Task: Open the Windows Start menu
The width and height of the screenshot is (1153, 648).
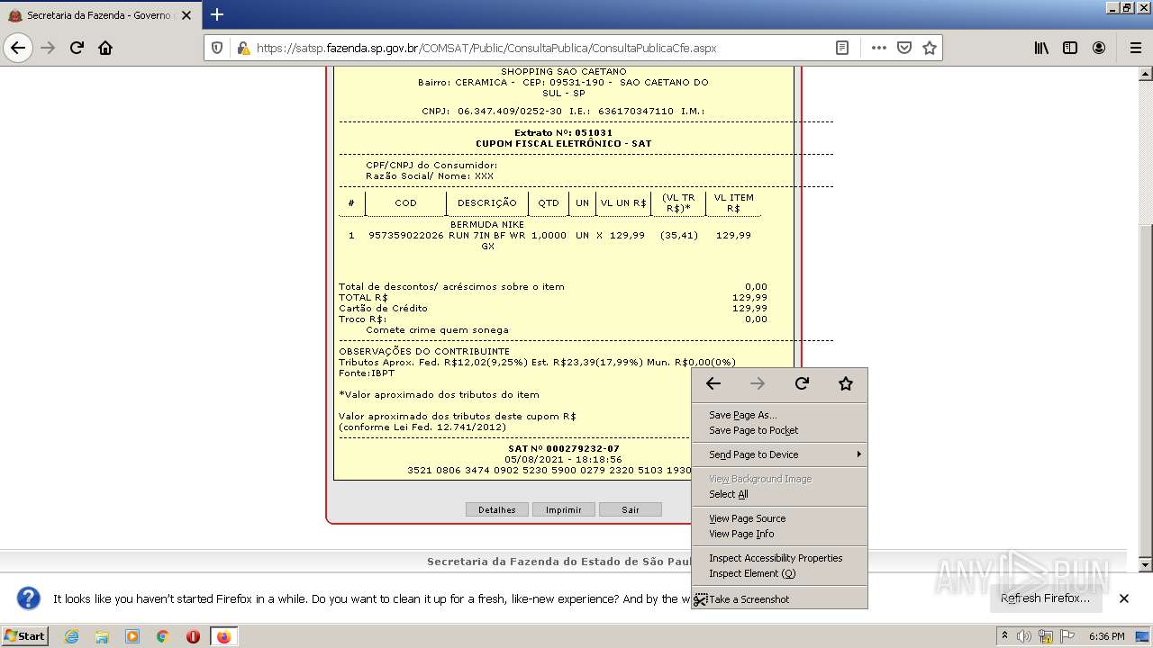Action: [25, 636]
